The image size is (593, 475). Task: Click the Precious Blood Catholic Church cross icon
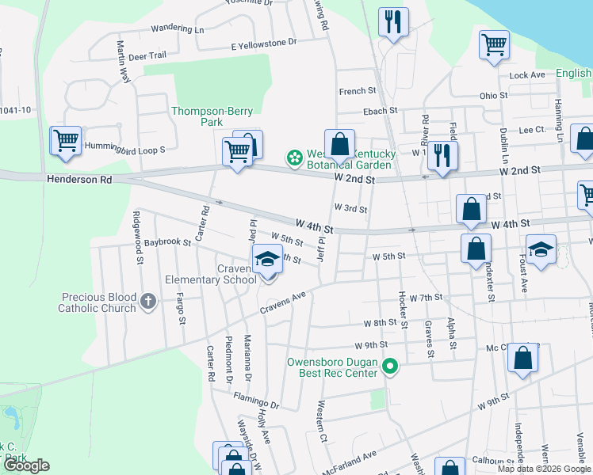(148, 302)
